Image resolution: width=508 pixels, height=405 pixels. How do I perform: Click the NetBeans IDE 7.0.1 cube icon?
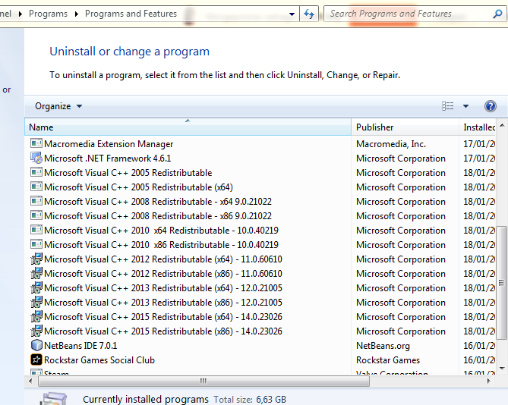click(x=36, y=345)
